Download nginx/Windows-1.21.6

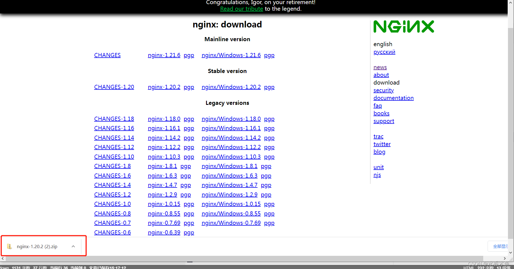[x=231, y=55]
